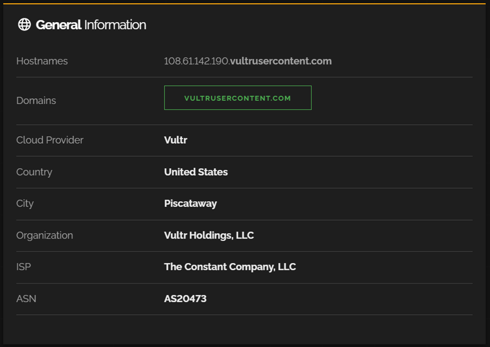Click the hostname 108.61.142.190.vultrusercontent.com
490x347 pixels.
tap(247, 61)
